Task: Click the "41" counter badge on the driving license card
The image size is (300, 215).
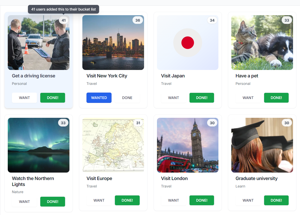Action: tap(64, 20)
